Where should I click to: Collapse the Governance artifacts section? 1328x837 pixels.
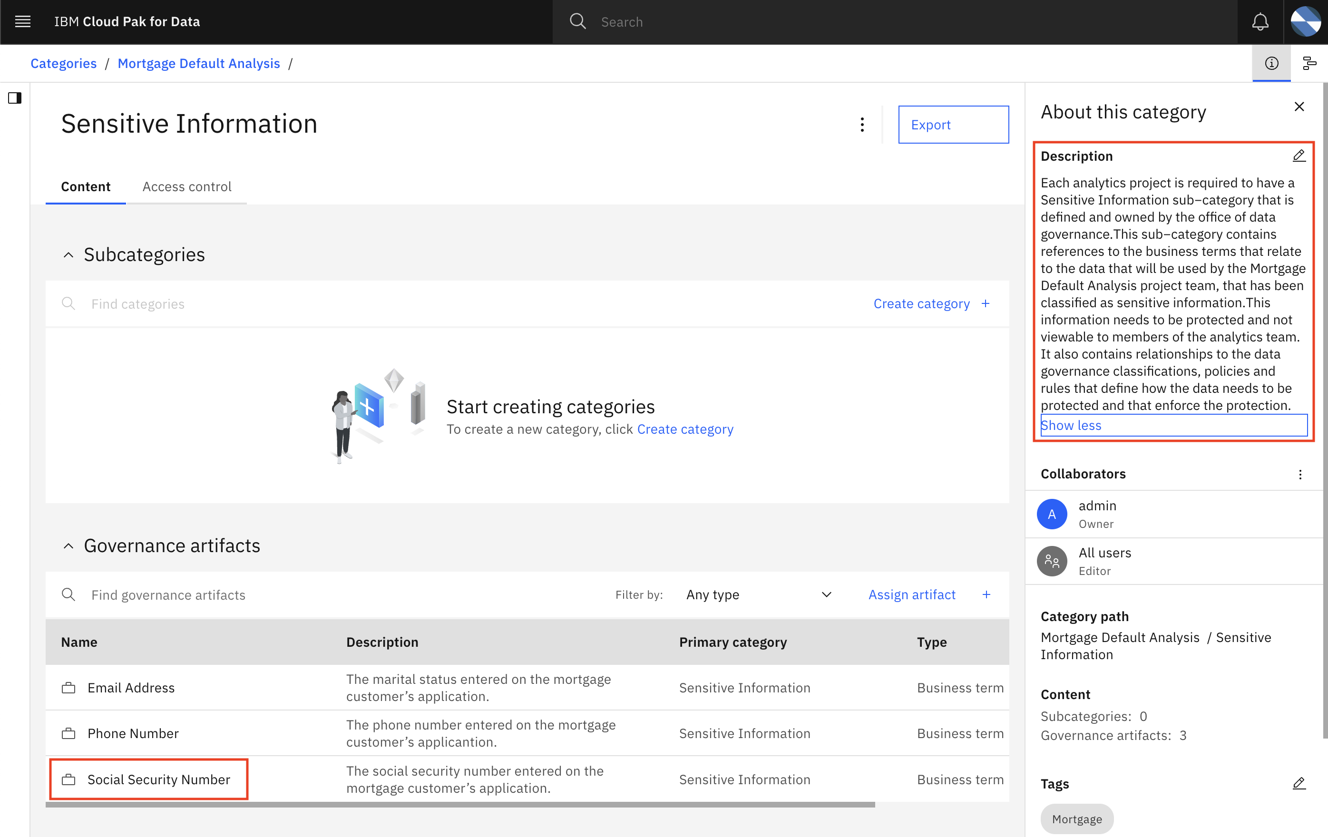(x=68, y=546)
